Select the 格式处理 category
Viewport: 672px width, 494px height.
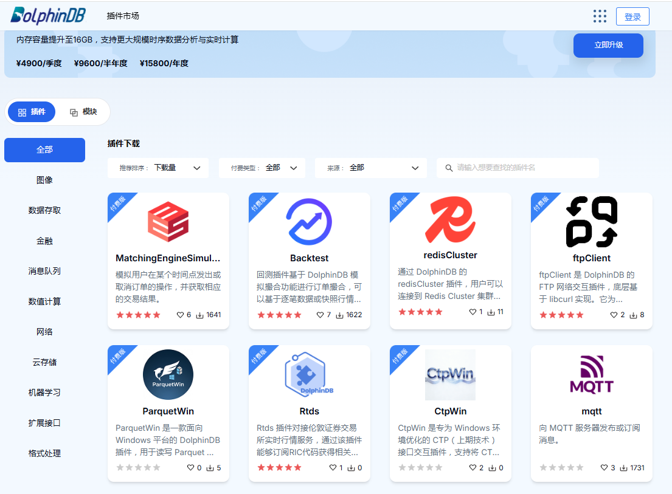point(44,453)
